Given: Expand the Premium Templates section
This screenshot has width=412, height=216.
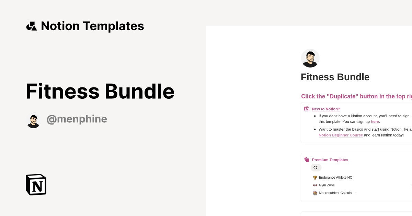Looking at the screenshot, I should pos(330,160).
